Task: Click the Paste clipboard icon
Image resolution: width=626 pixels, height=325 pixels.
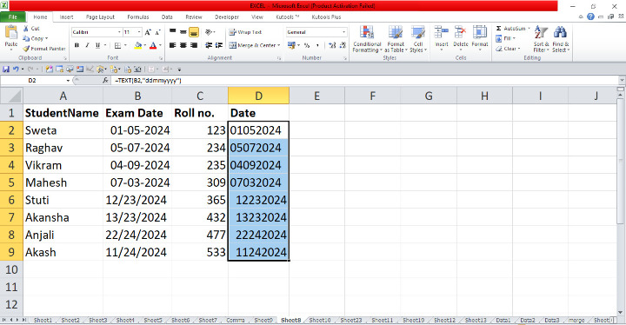Action: click(10, 33)
